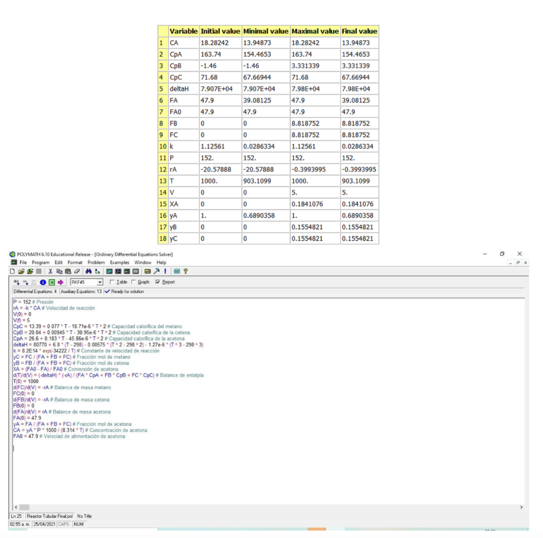543x538 pixels.
Task: Click the 'deltaH' variable cell in the table
Action: 183,89
